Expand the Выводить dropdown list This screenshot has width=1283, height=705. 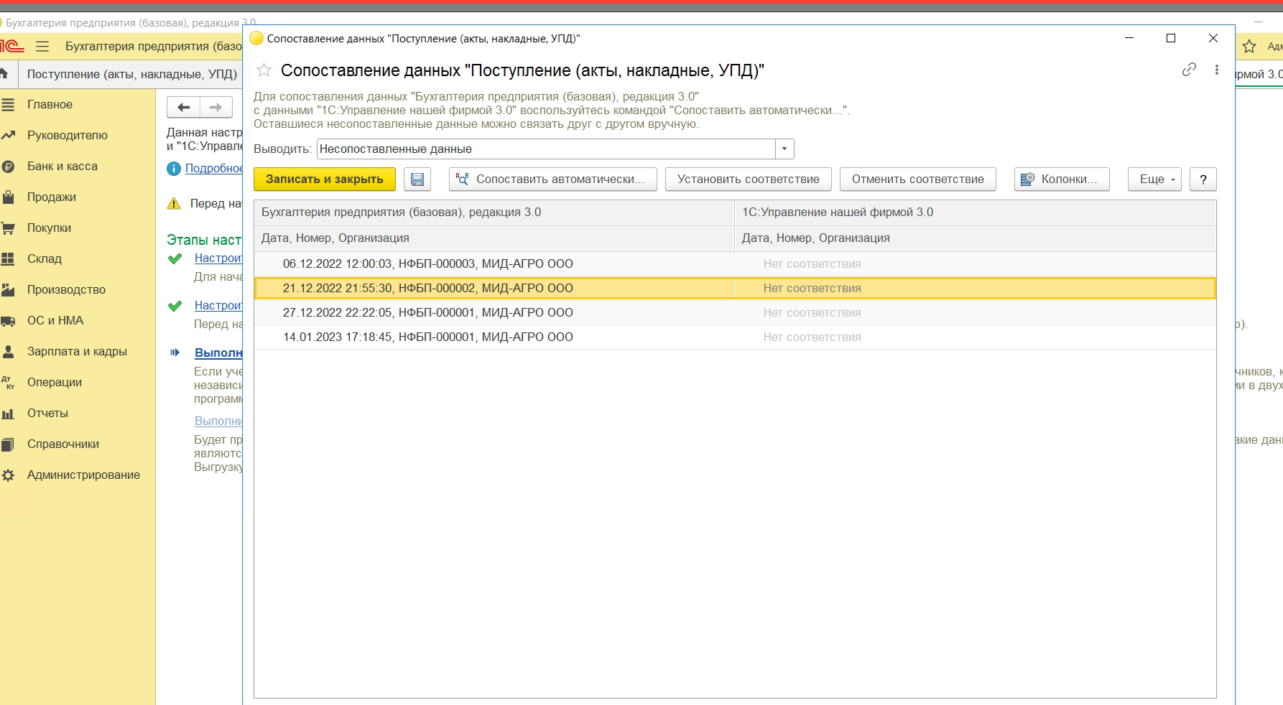(x=784, y=149)
